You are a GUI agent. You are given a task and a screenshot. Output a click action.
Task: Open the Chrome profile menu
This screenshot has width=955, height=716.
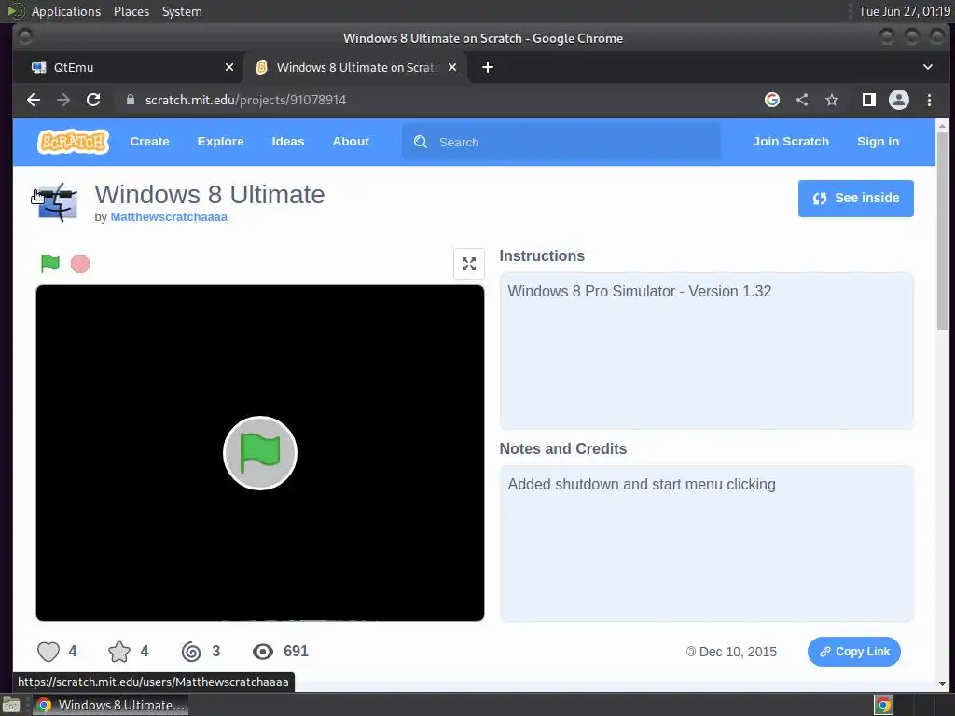[x=899, y=100]
